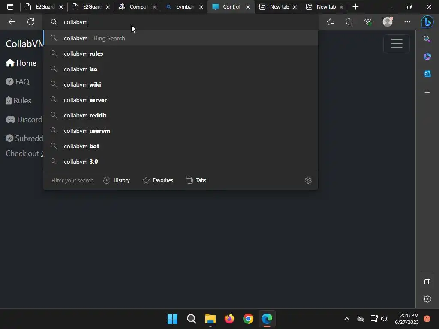439x329 pixels.
Task: Select 'collabvm 3.0' suggestion
Action: (x=180, y=162)
